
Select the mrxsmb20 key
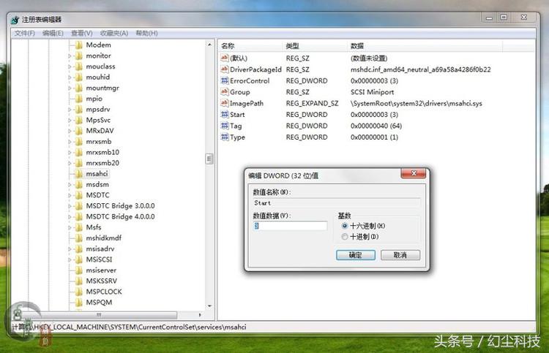click(102, 163)
